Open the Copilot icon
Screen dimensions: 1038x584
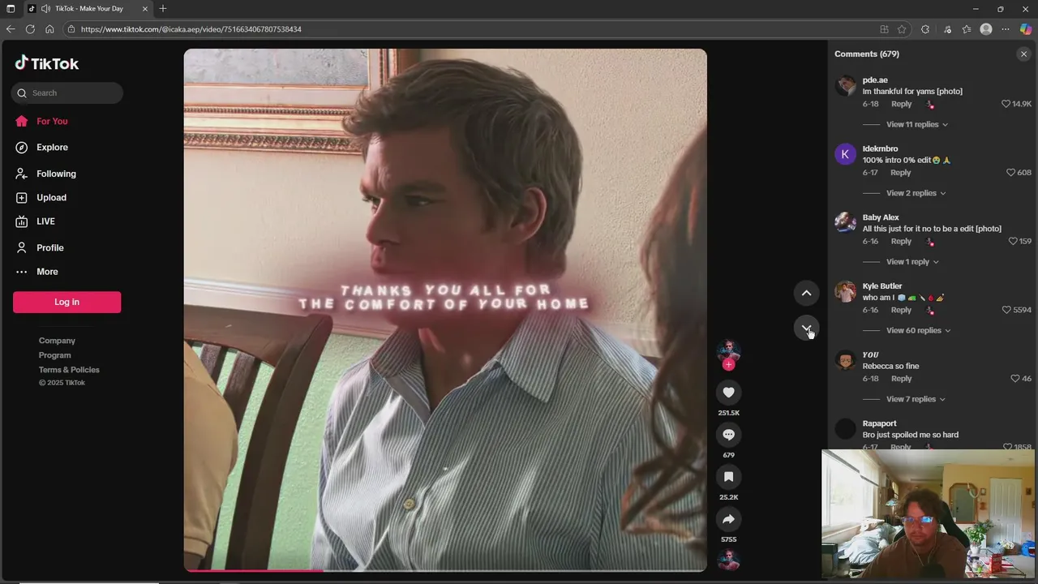(x=1026, y=29)
